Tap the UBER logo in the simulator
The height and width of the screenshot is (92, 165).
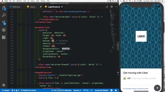coord(141,36)
